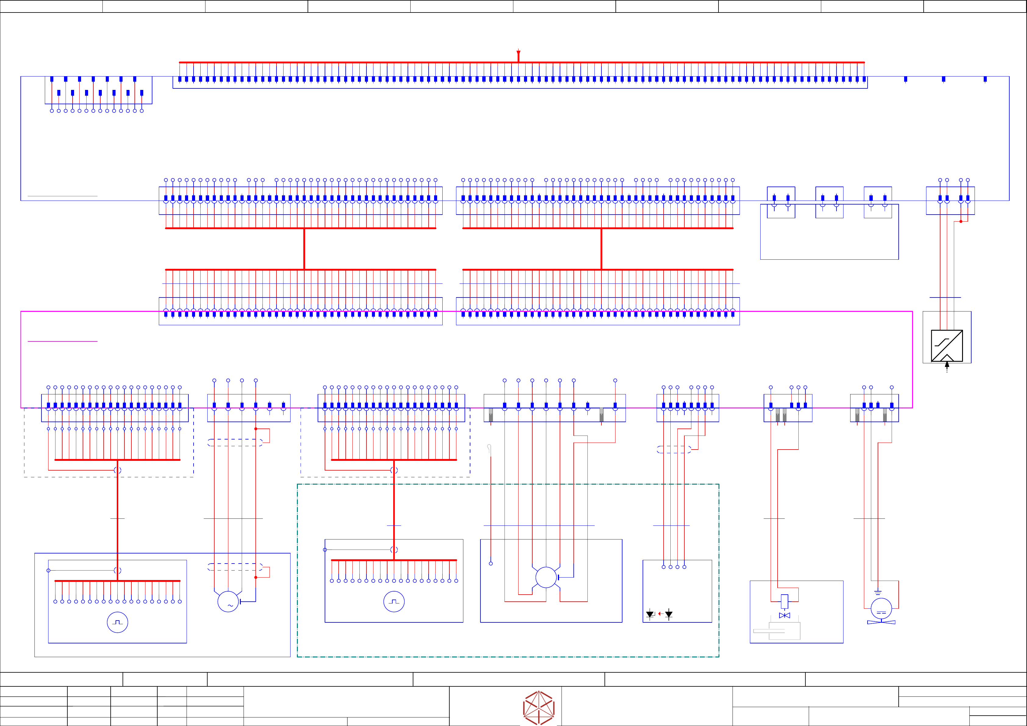Screen dimensions: 1027x726
Task: Click the top-left connector terminal block
Action: coord(98,90)
